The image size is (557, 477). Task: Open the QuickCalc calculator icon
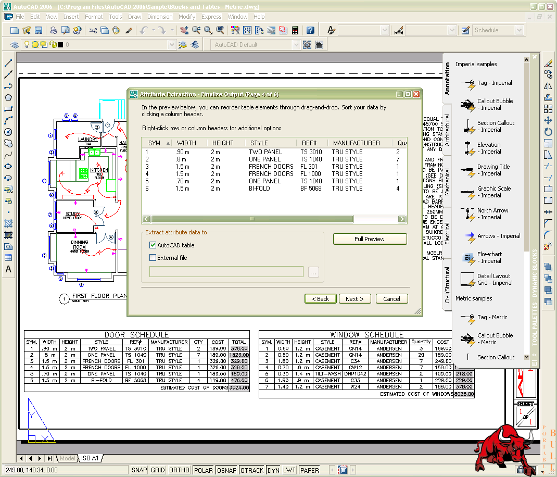tap(295, 30)
